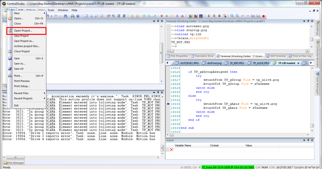
Task: Click the Find binoculars toolbar icon
Action: point(65,16)
